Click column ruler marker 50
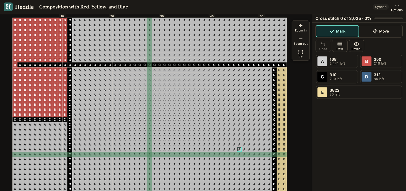The height and width of the screenshot is (191, 406). 262,16
